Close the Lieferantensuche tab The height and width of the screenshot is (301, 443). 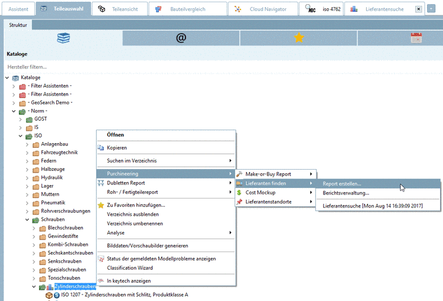coord(419,9)
